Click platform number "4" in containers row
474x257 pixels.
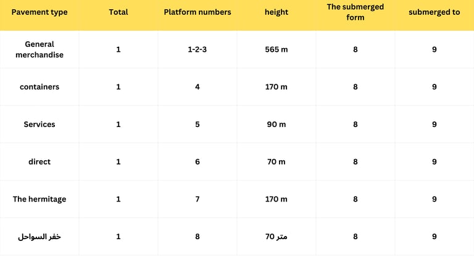[x=197, y=87]
